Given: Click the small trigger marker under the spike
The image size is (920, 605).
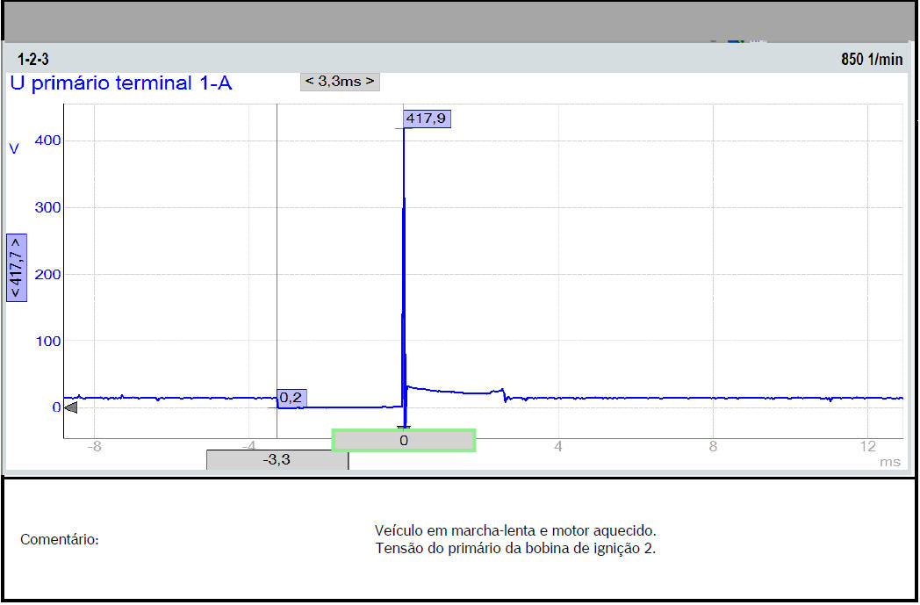Looking at the screenshot, I should click(x=404, y=427).
